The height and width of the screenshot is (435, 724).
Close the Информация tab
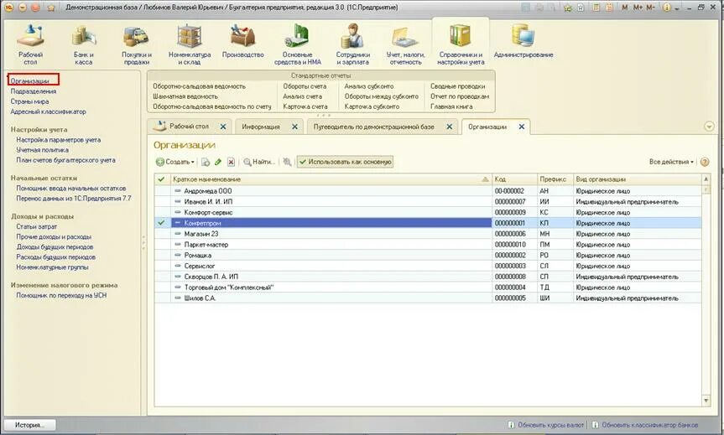[294, 127]
